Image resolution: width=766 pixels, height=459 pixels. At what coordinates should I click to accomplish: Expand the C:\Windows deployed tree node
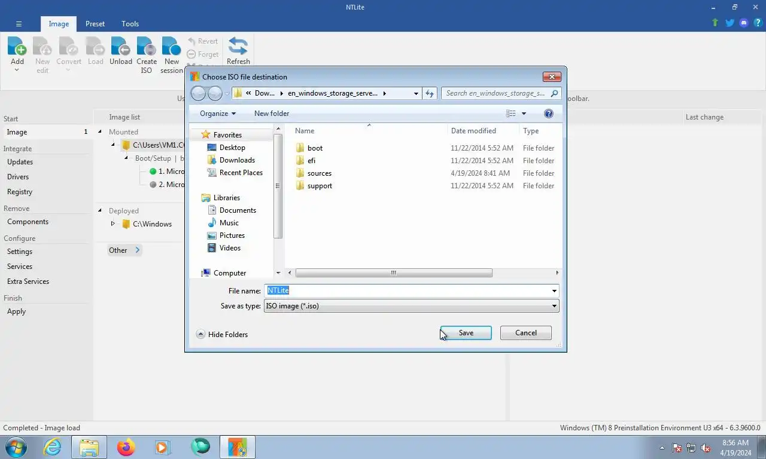(113, 224)
